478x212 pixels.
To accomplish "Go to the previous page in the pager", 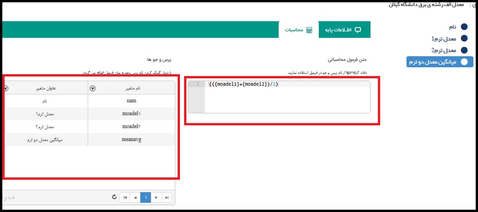I will pyautogui.click(x=135, y=197).
